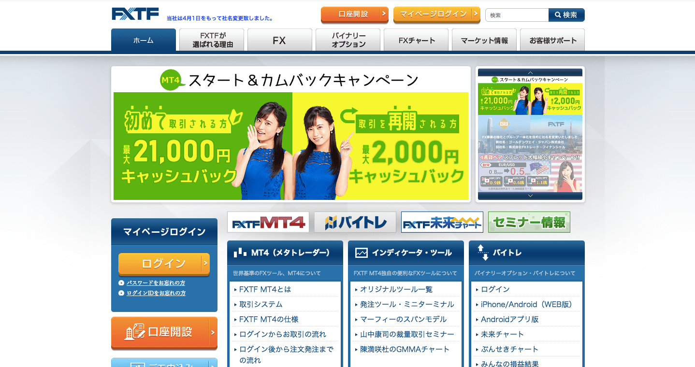The image size is (695, 367).
Task: Open パスワードをお忘れの方 link
Action: pyautogui.click(x=156, y=283)
